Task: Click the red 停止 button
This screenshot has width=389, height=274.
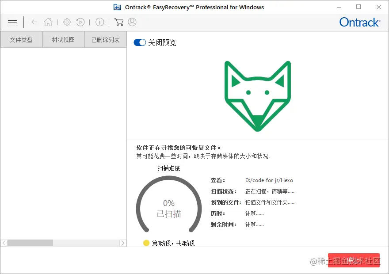Action: point(354,260)
